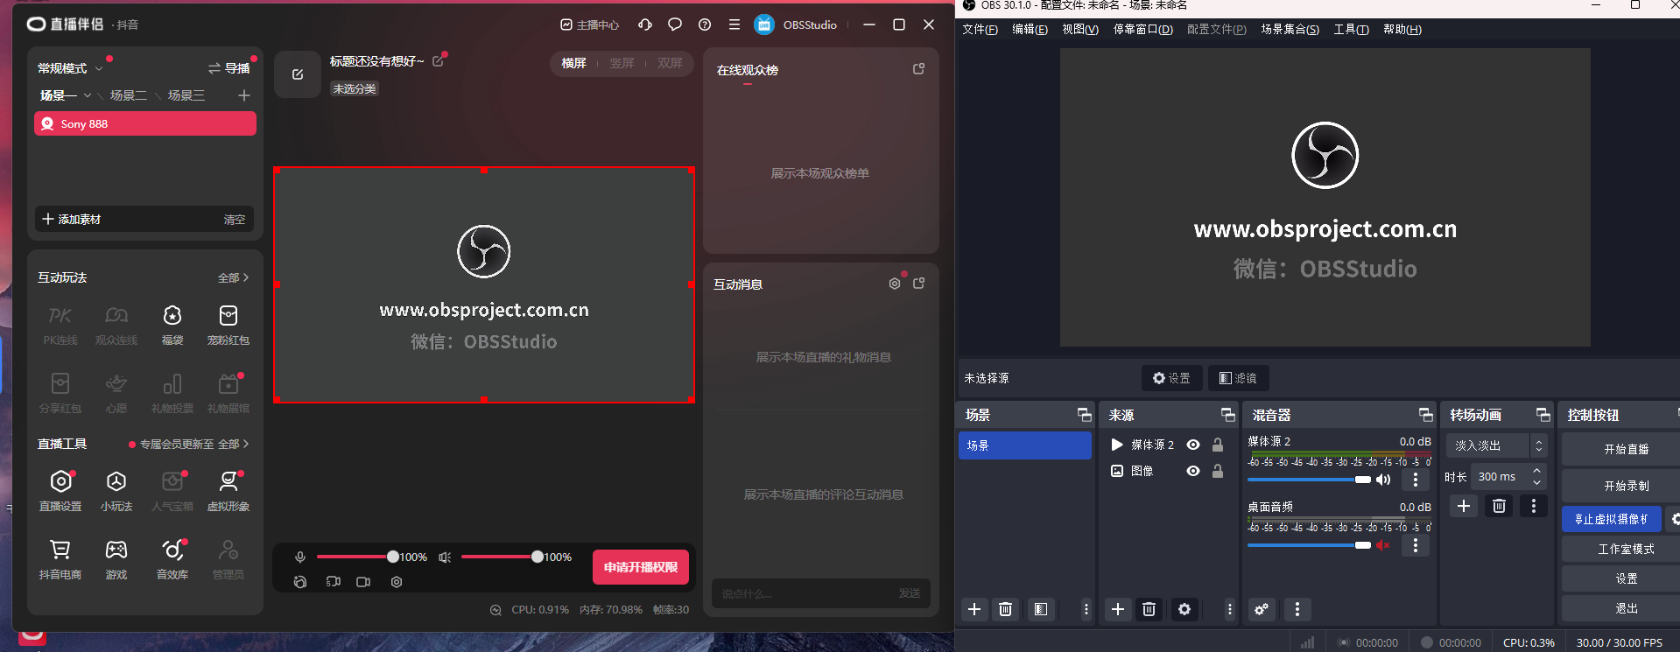The width and height of the screenshot is (1680, 652).
Task: Open the help question mark icon
Action: point(705,25)
